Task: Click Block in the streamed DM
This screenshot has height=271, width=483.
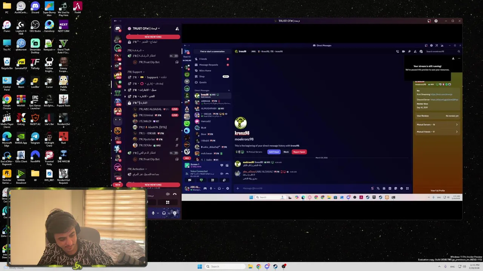Action: 286,152
